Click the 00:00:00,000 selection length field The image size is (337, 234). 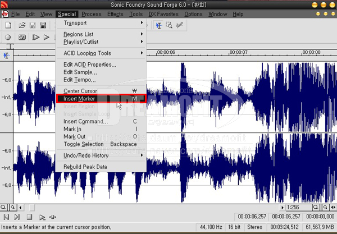[x=320, y=217]
